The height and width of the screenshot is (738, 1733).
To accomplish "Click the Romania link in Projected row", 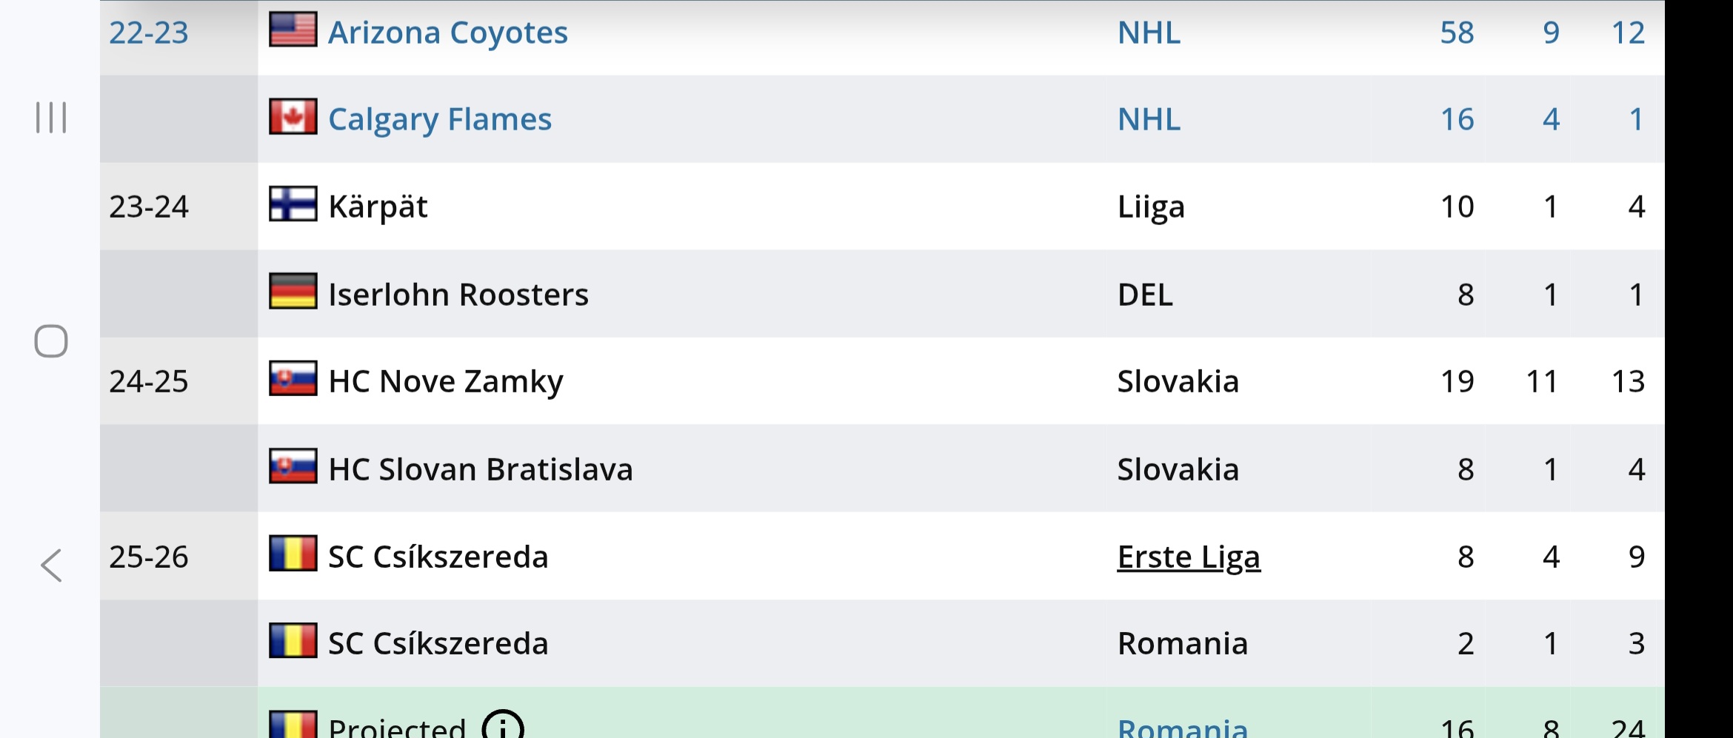I will (x=1182, y=728).
